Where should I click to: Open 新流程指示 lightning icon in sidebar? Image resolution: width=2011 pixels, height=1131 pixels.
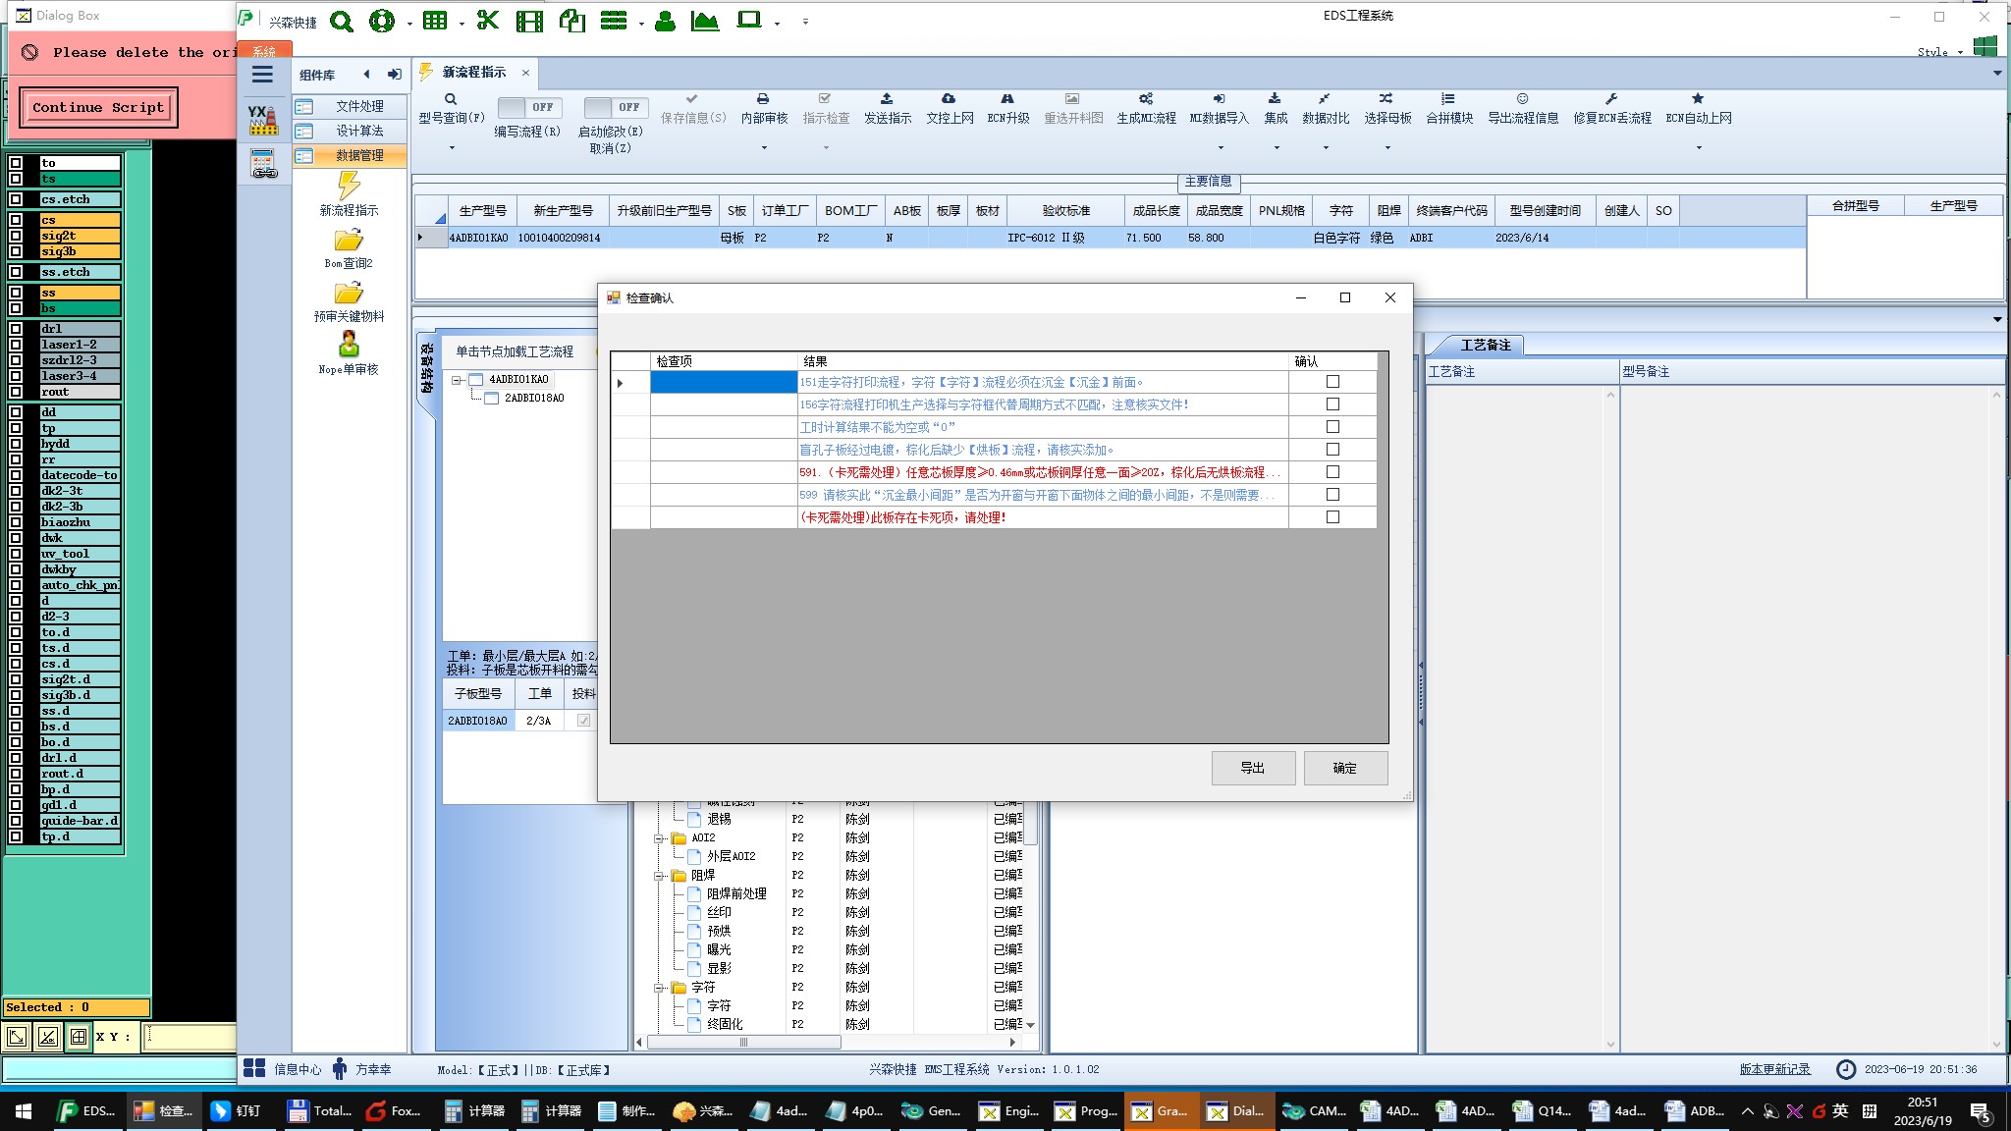point(349,186)
